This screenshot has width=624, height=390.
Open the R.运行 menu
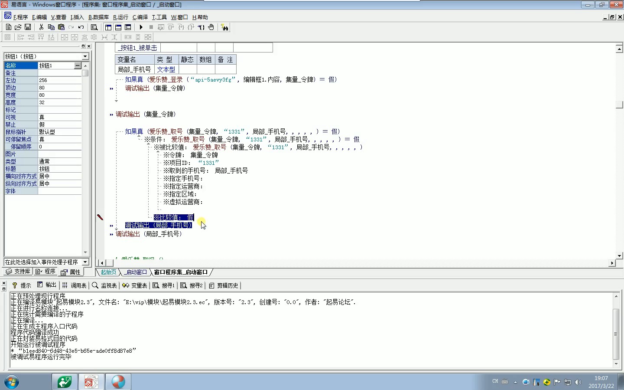click(x=120, y=17)
